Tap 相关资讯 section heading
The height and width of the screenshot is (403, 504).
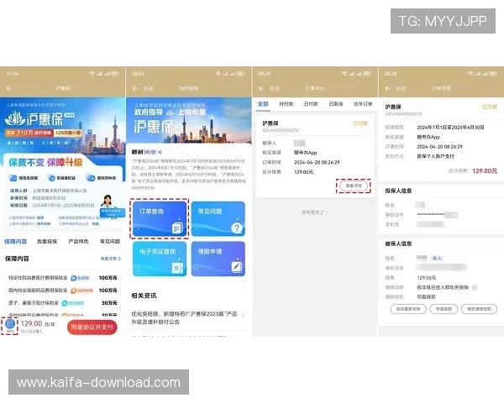click(x=144, y=296)
